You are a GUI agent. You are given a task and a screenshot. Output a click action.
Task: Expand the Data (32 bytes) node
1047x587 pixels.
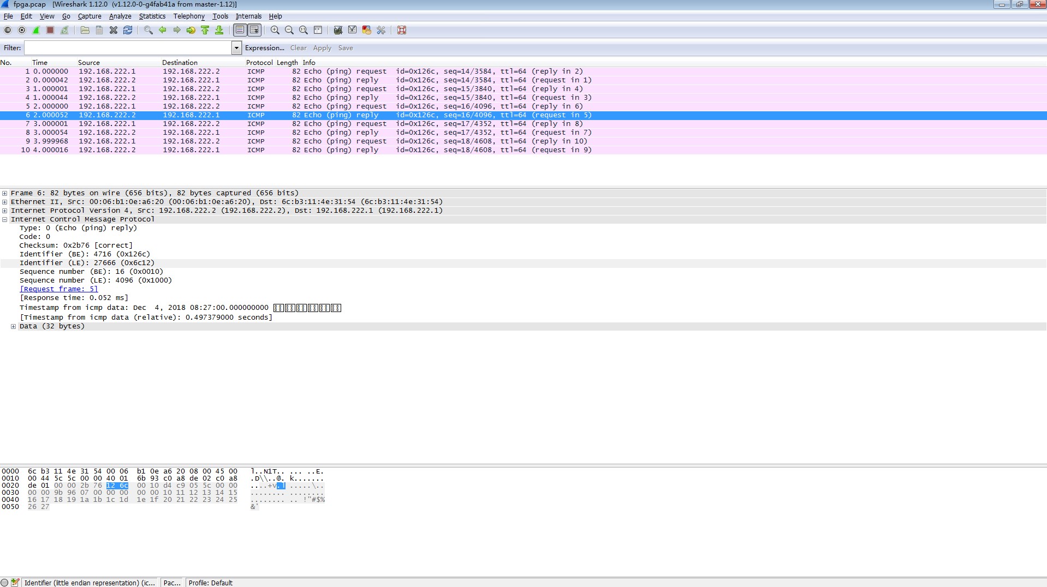14,326
